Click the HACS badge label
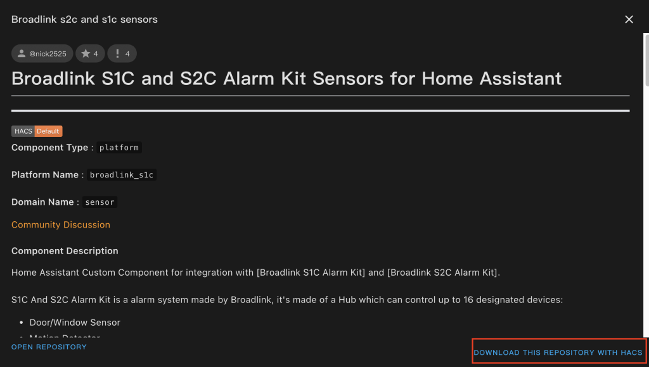 (23, 131)
